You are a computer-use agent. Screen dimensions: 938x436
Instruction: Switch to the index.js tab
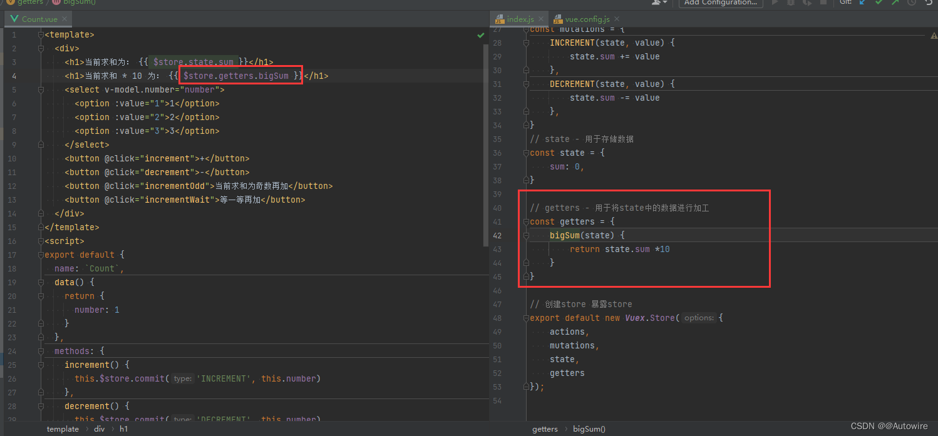tap(520, 19)
